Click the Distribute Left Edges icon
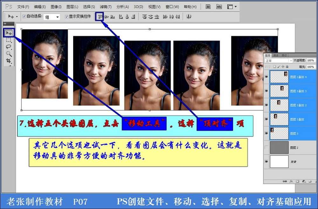The image size is (318, 209). click(x=165, y=17)
